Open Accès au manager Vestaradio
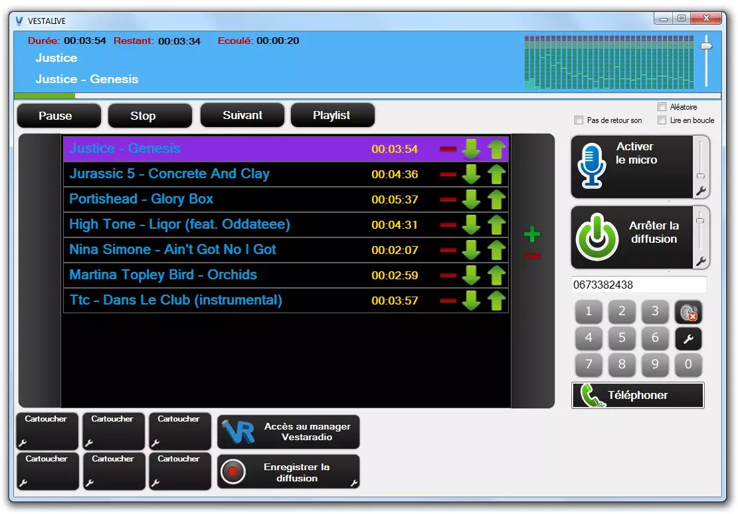Screen dimensions: 738x514 click(x=288, y=432)
